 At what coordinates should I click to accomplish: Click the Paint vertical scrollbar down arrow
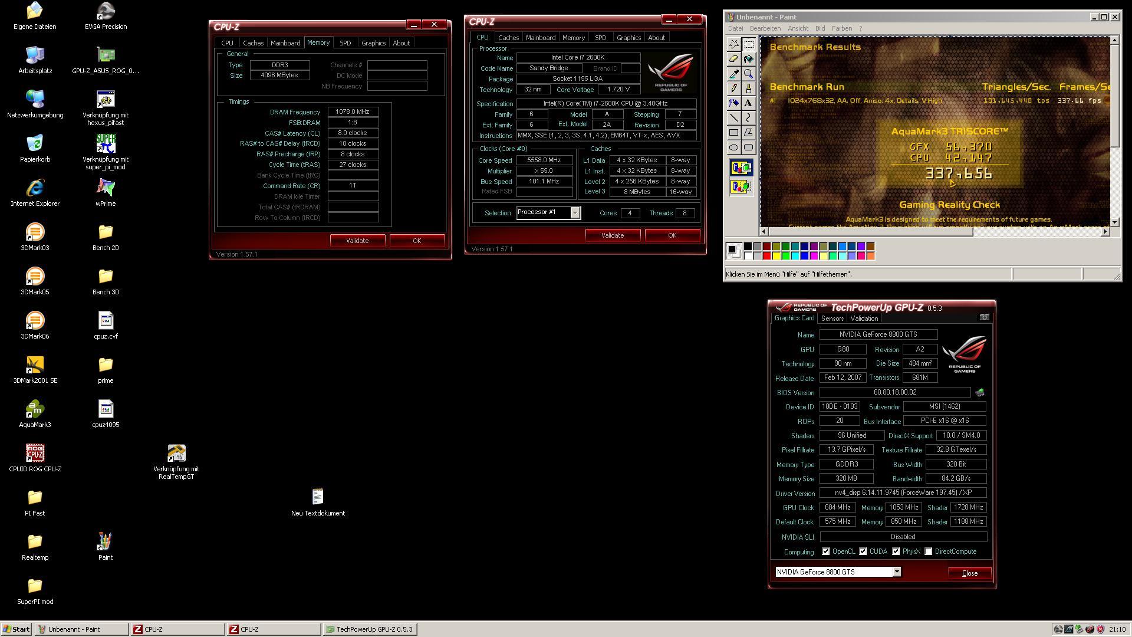[1114, 222]
